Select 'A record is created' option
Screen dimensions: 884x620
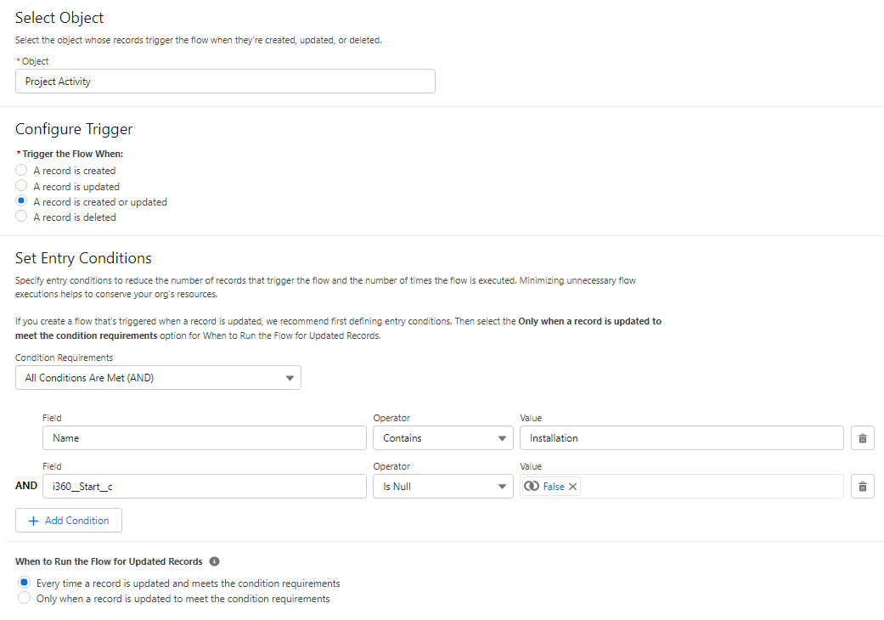pyautogui.click(x=22, y=171)
